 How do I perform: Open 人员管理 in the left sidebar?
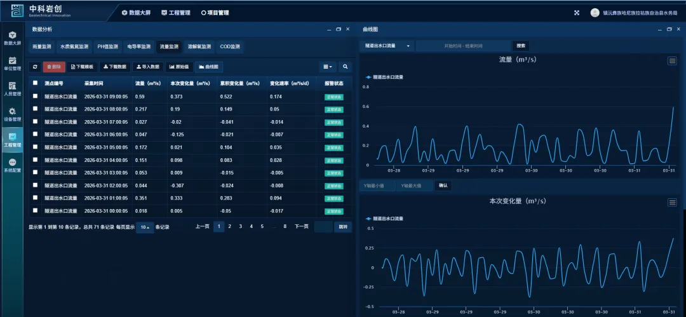pyautogui.click(x=12, y=89)
